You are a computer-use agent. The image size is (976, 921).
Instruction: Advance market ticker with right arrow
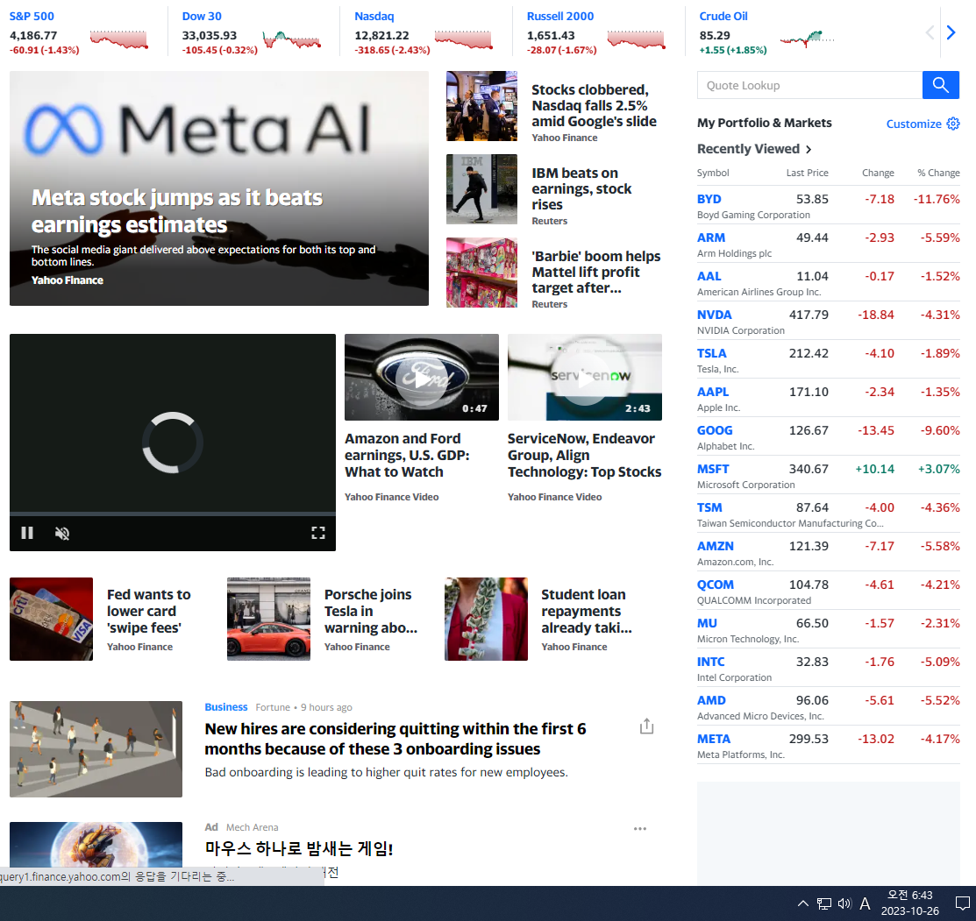pyautogui.click(x=951, y=32)
